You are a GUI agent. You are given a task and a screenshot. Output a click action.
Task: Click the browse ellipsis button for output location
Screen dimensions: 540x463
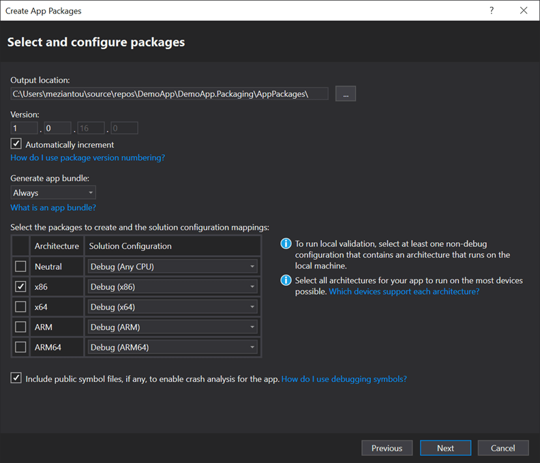(346, 94)
